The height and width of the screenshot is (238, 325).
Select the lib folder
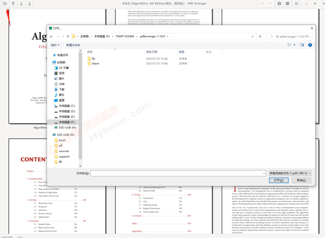pos(91,59)
